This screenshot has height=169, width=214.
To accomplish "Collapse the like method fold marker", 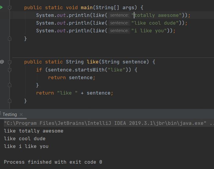I will [x=10, y=62].
